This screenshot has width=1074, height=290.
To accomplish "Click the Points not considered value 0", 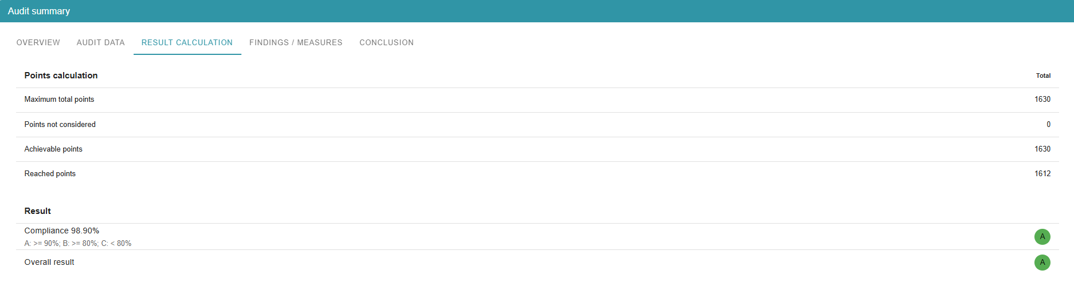I will pyautogui.click(x=1048, y=125).
